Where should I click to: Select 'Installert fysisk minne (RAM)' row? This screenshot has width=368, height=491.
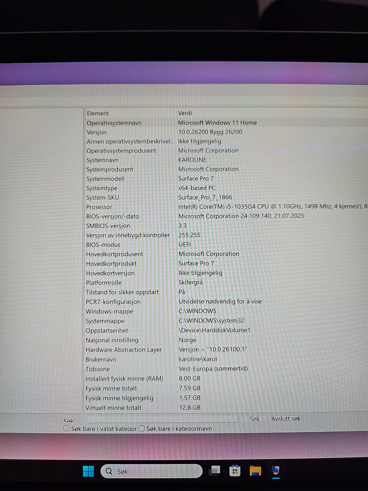pyautogui.click(x=227, y=378)
